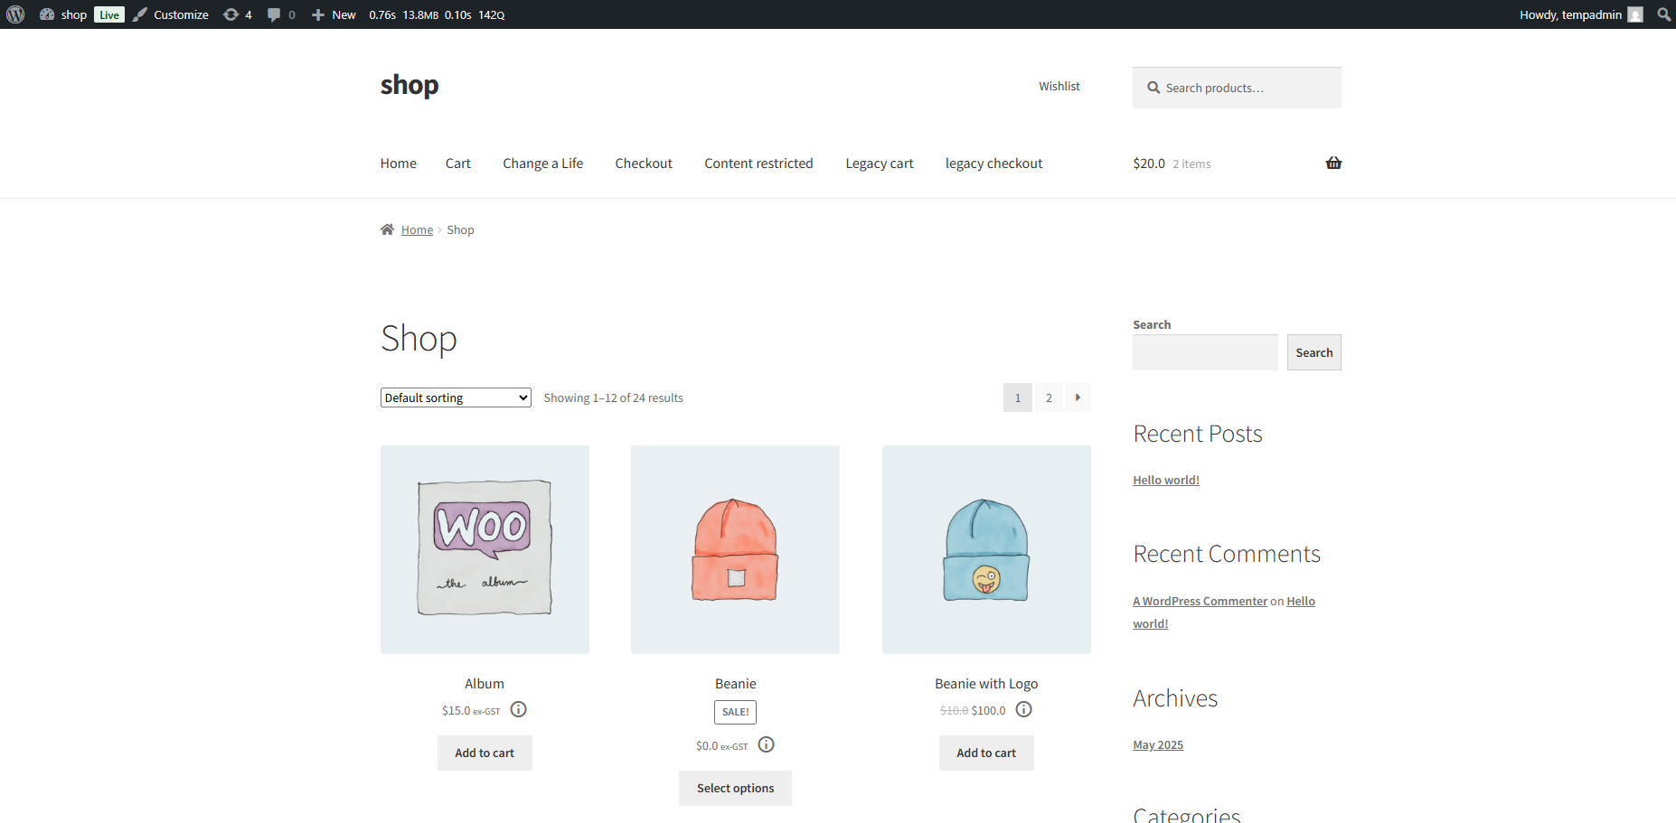Click the WordPress logo in admin bar
This screenshot has height=823, width=1676.
(15, 14)
